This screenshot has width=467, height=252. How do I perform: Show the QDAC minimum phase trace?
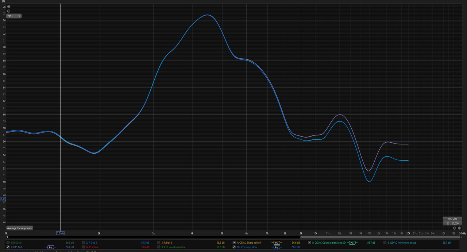385,243
